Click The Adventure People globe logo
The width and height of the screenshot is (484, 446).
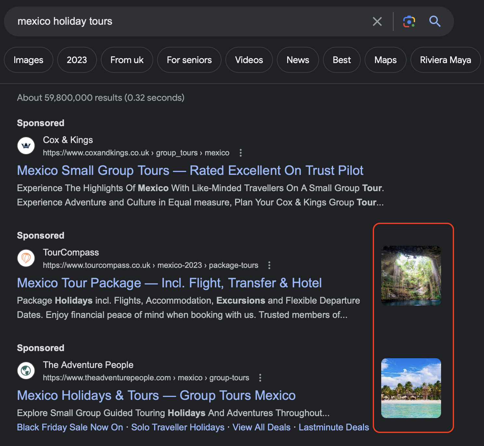pyautogui.click(x=26, y=371)
